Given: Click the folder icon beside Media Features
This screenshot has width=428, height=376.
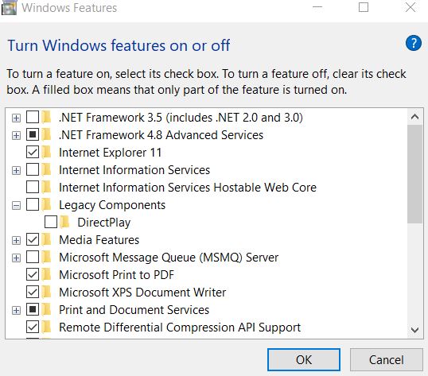Looking at the screenshot, I should [47, 239].
